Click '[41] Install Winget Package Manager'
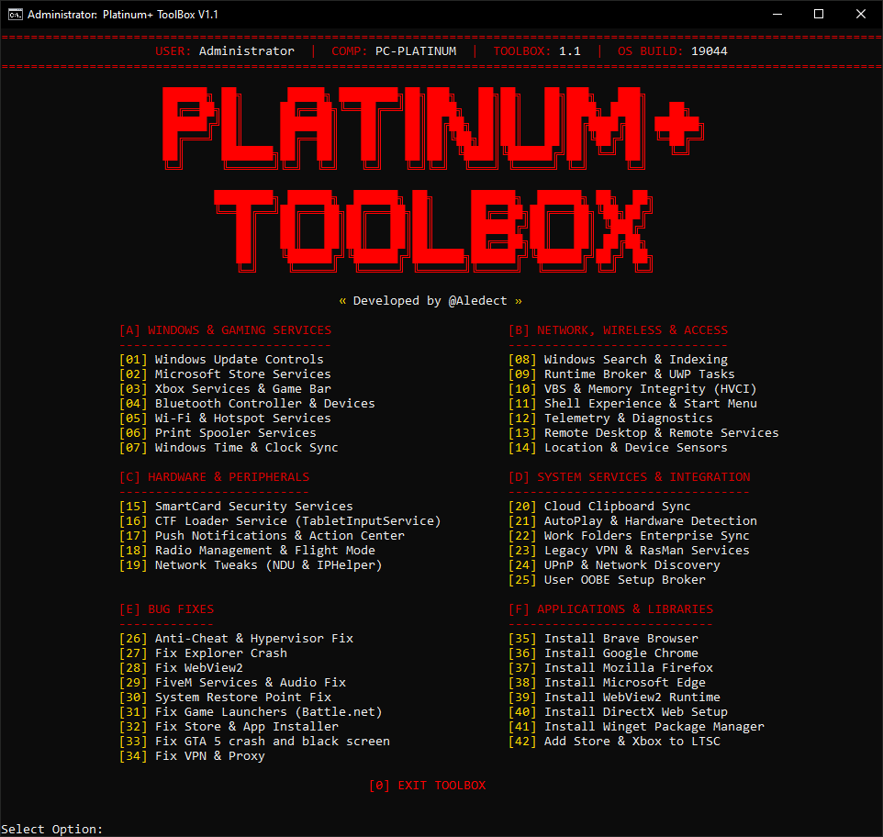 pos(636,726)
